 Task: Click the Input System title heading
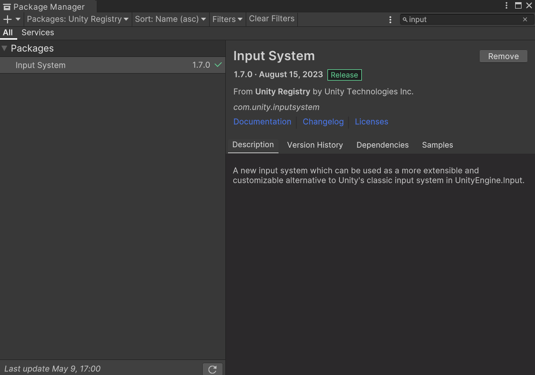pos(274,56)
